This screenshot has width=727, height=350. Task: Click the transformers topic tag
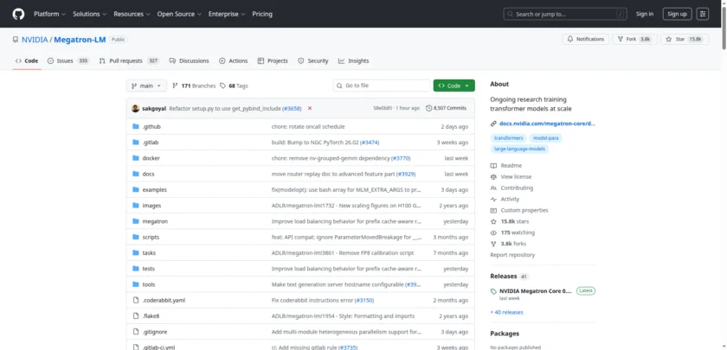click(509, 138)
